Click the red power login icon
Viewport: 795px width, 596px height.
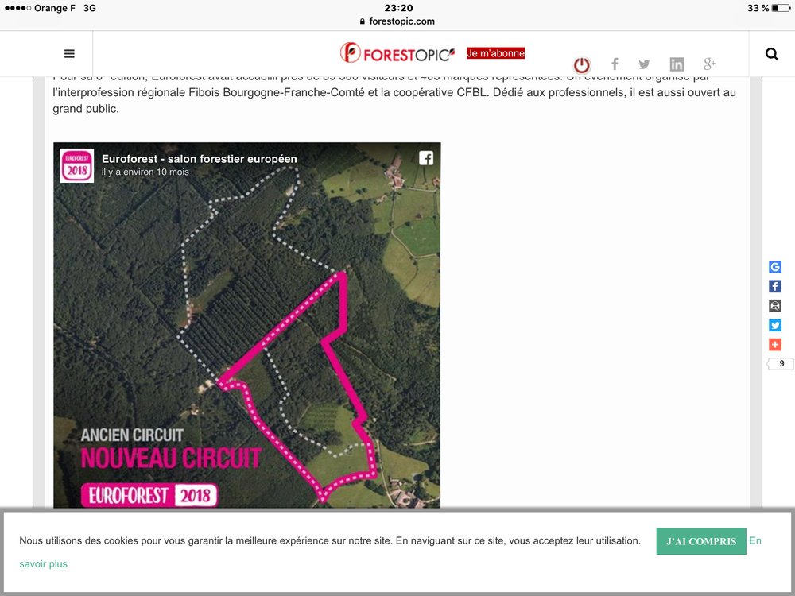click(582, 65)
